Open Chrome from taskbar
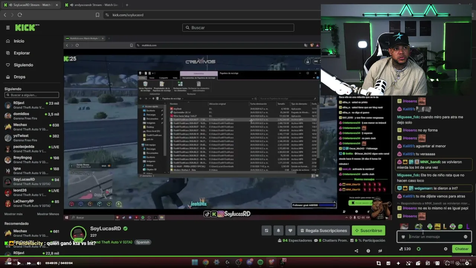This screenshot has height=268, width=476. pos(206,262)
